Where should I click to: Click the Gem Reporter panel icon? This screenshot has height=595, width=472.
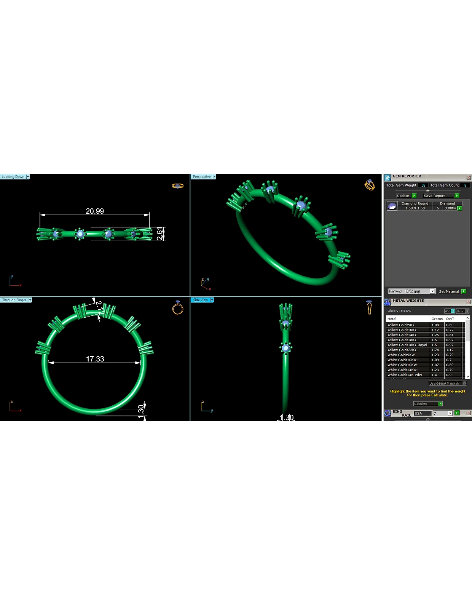(x=387, y=178)
